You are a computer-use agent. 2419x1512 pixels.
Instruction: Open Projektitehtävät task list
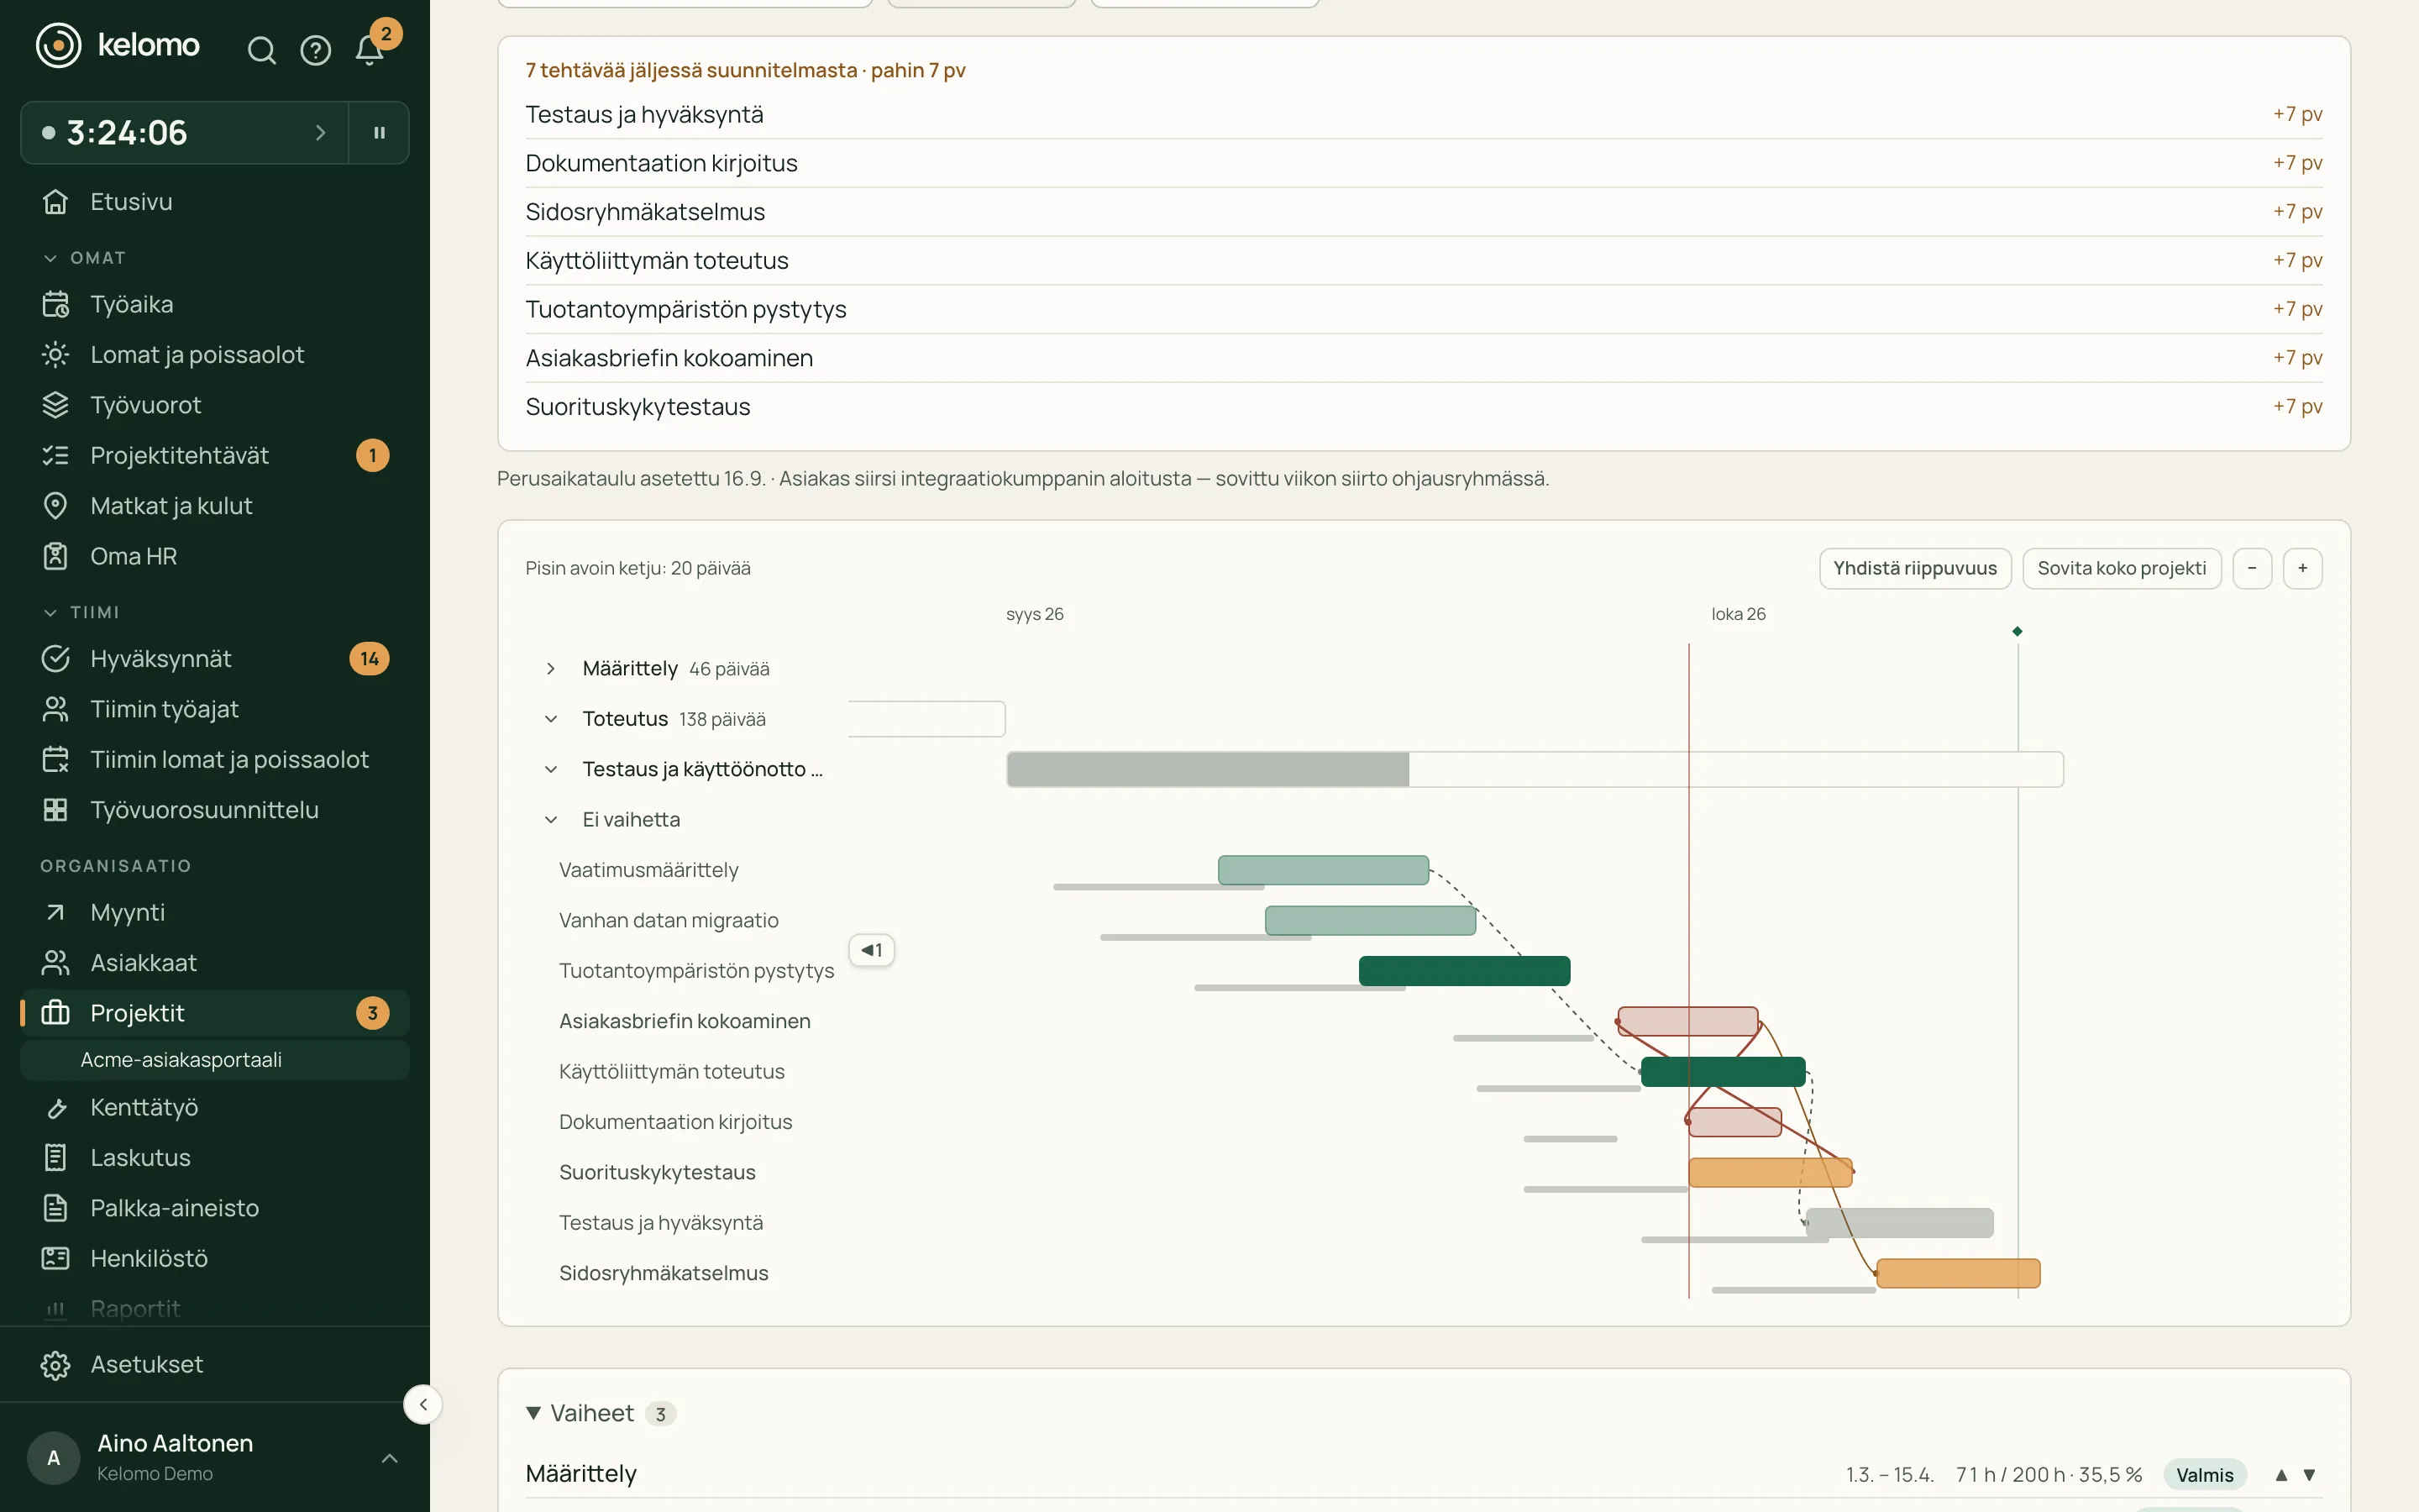pyautogui.click(x=215, y=455)
